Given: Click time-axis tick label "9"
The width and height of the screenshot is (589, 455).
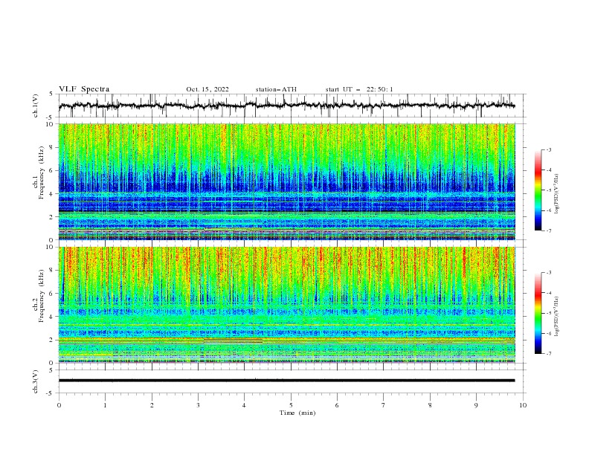Looking at the screenshot, I should (x=476, y=405).
